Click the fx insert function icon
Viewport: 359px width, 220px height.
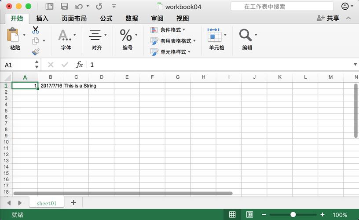[x=79, y=65]
